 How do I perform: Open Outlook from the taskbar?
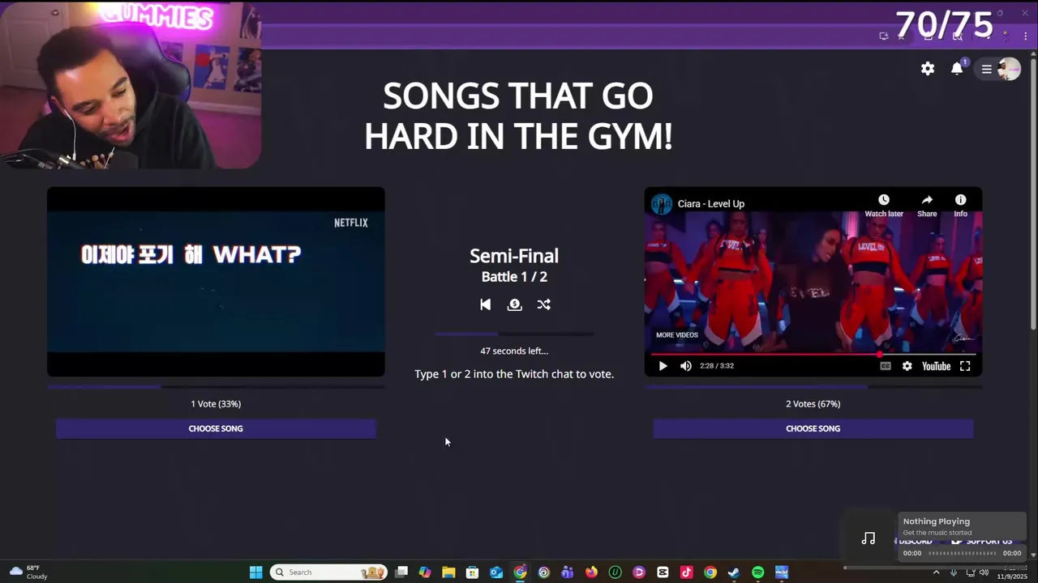496,572
